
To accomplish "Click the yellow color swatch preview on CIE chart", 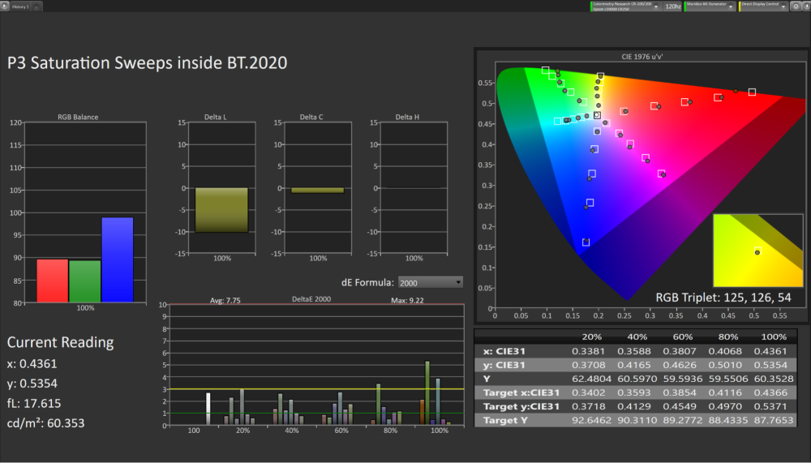I will pyautogui.click(x=757, y=250).
